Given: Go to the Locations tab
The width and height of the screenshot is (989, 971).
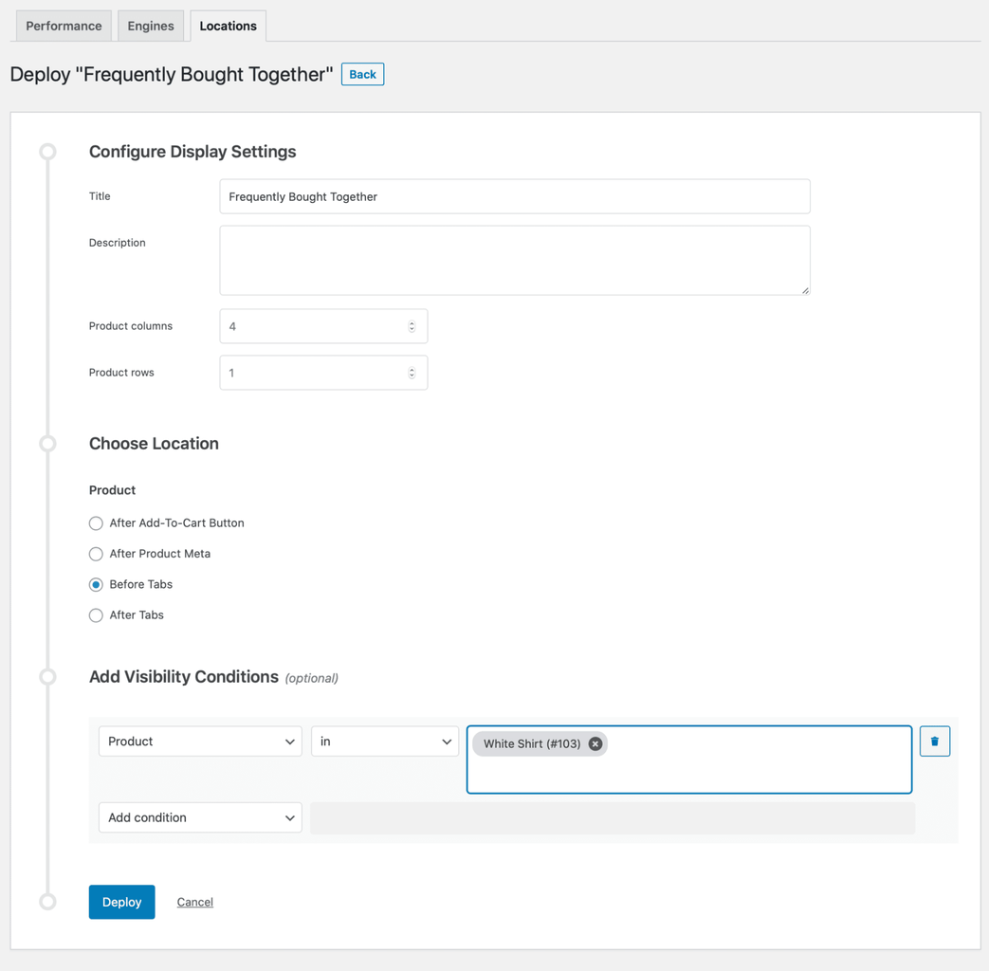Looking at the screenshot, I should tap(228, 26).
